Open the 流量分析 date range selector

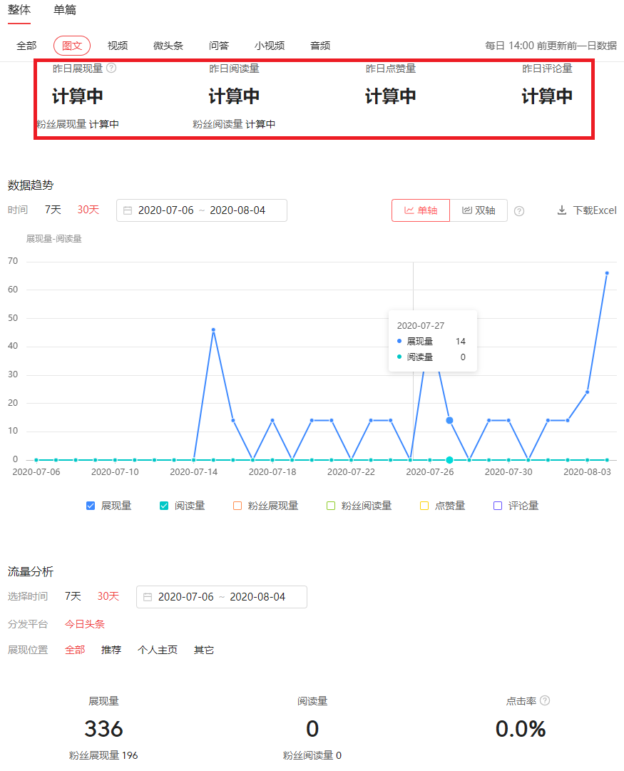pyautogui.click(x=221, y=597)
